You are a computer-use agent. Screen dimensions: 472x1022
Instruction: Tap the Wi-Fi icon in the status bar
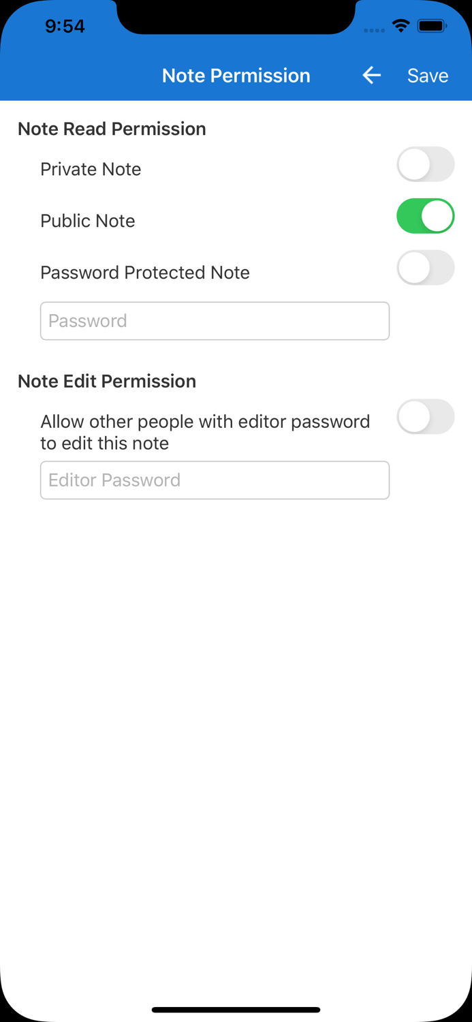click(400, 25)
